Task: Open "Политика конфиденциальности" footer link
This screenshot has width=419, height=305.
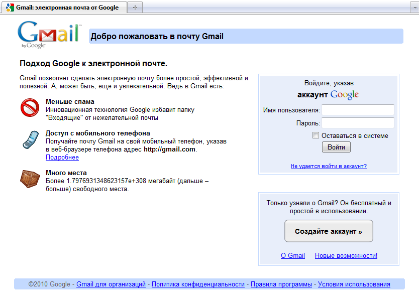Action: click(198, 284)
